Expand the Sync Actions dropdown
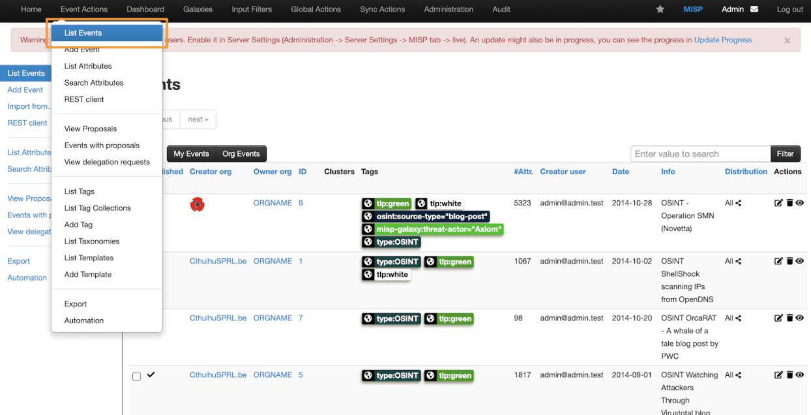The image size is (811, 415). (382, 9)
